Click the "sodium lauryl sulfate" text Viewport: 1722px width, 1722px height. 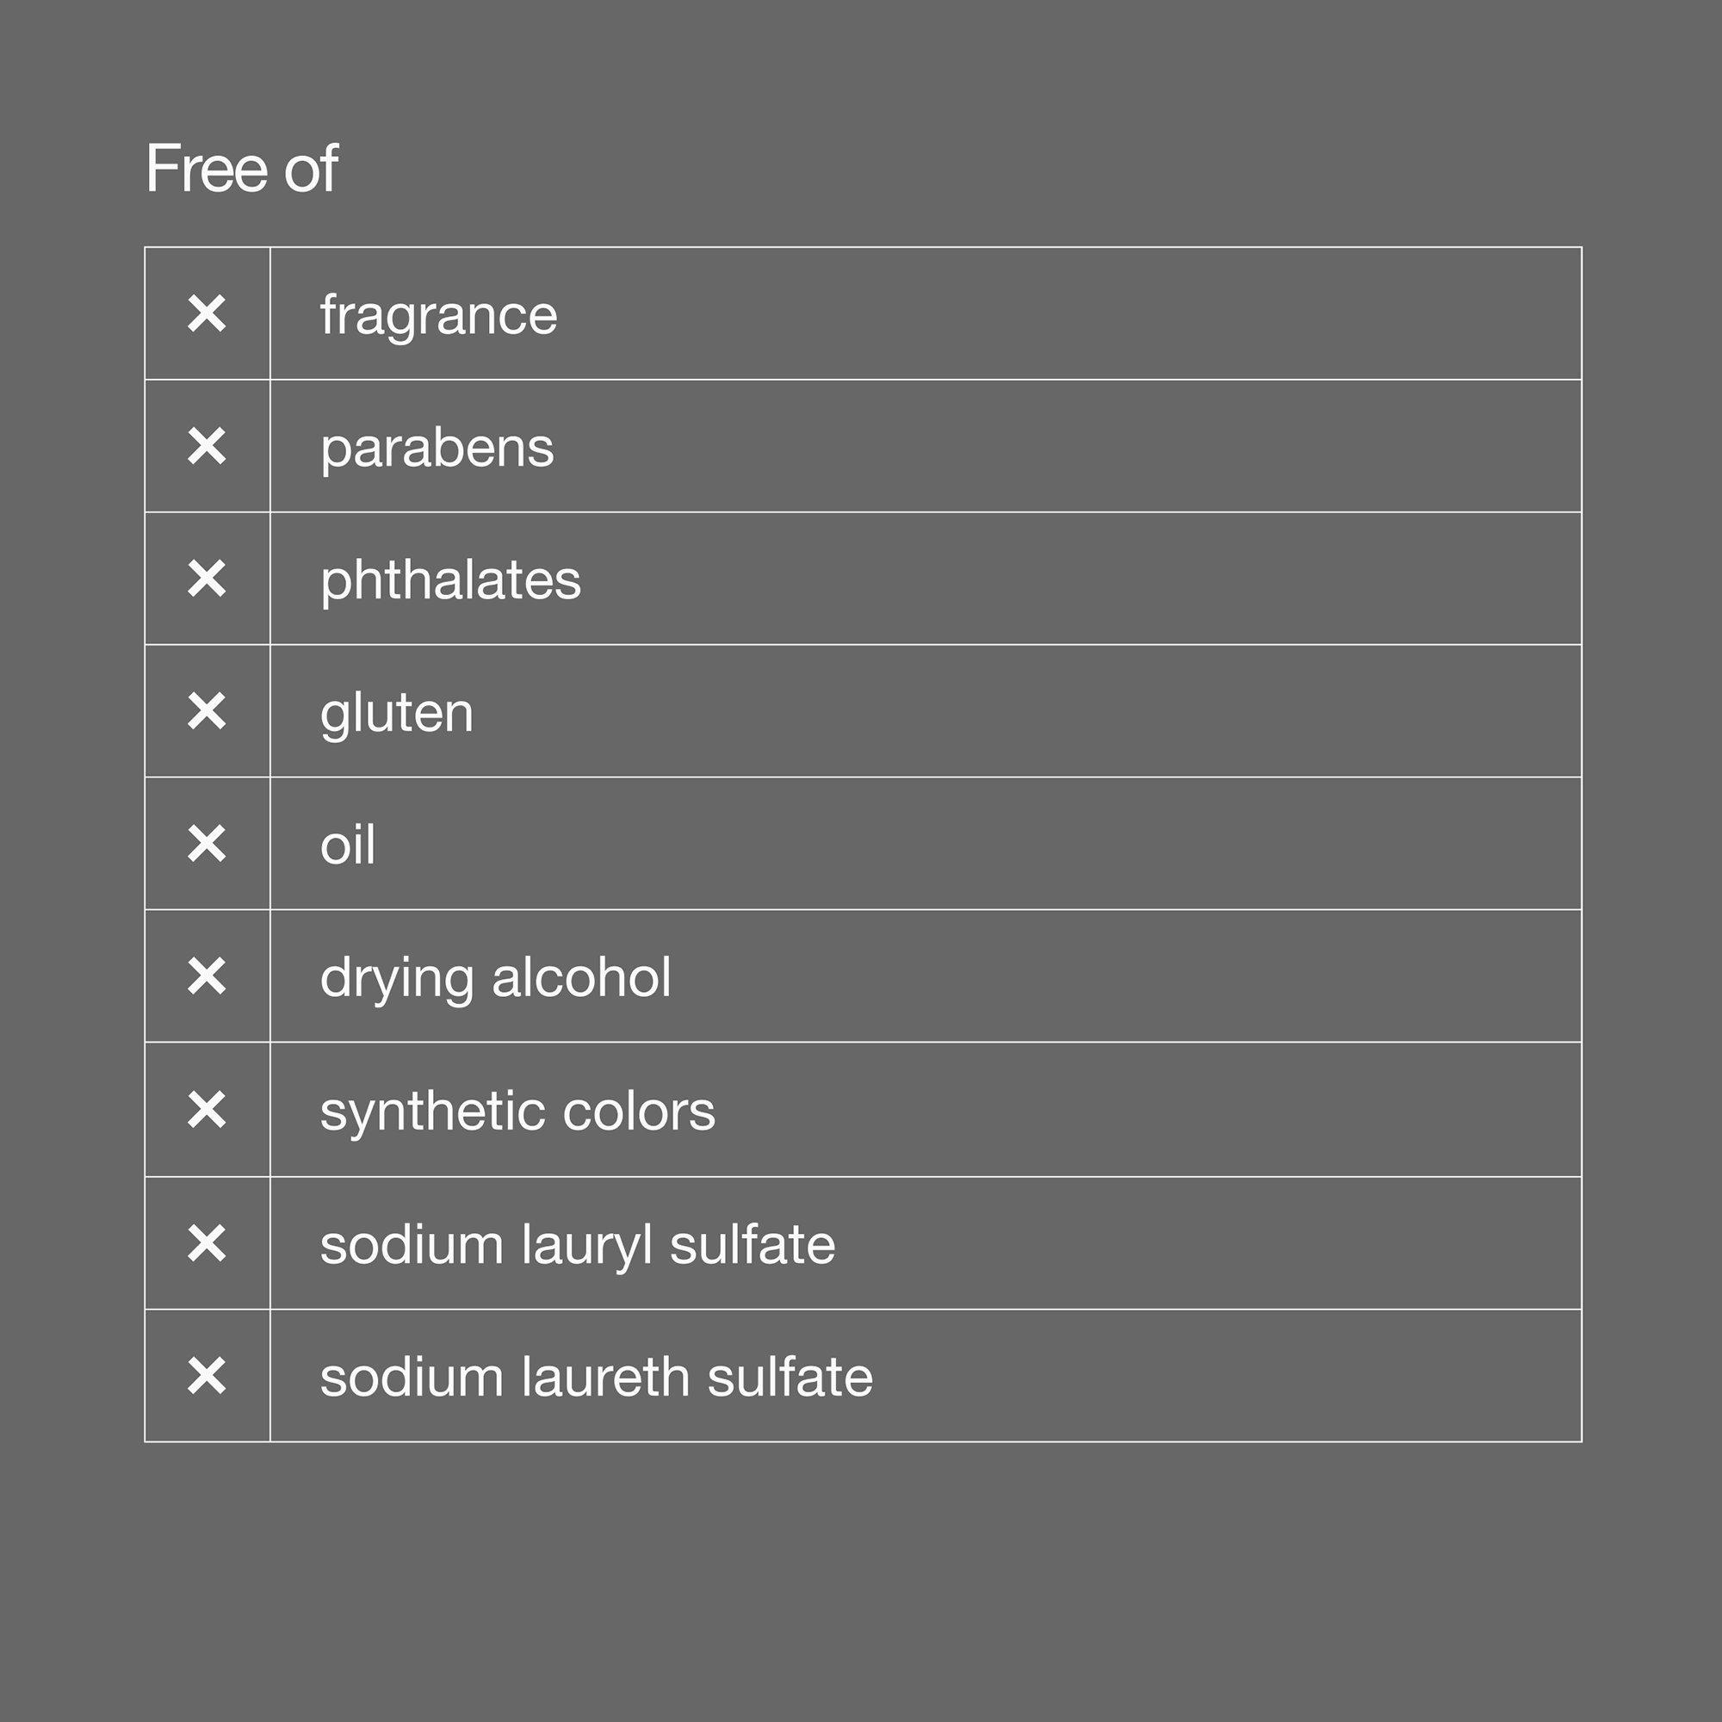[x=578, y=1245]
